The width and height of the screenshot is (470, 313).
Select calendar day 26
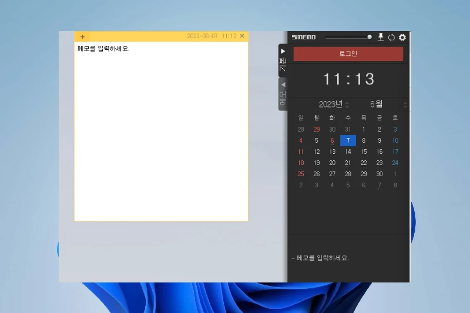[x=317, y=174]
